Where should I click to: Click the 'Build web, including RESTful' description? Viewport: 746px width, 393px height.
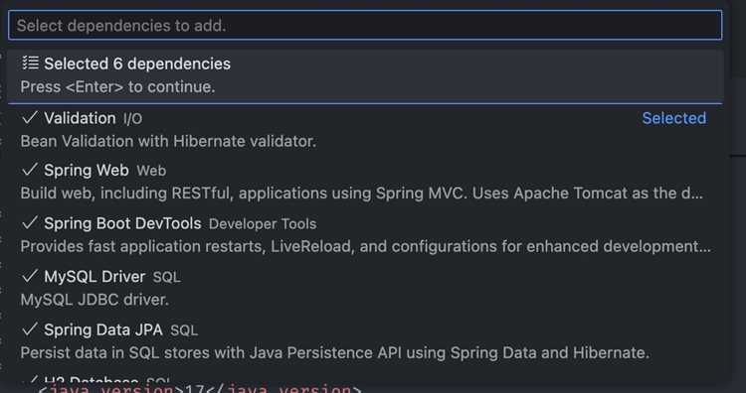point(362,194)
